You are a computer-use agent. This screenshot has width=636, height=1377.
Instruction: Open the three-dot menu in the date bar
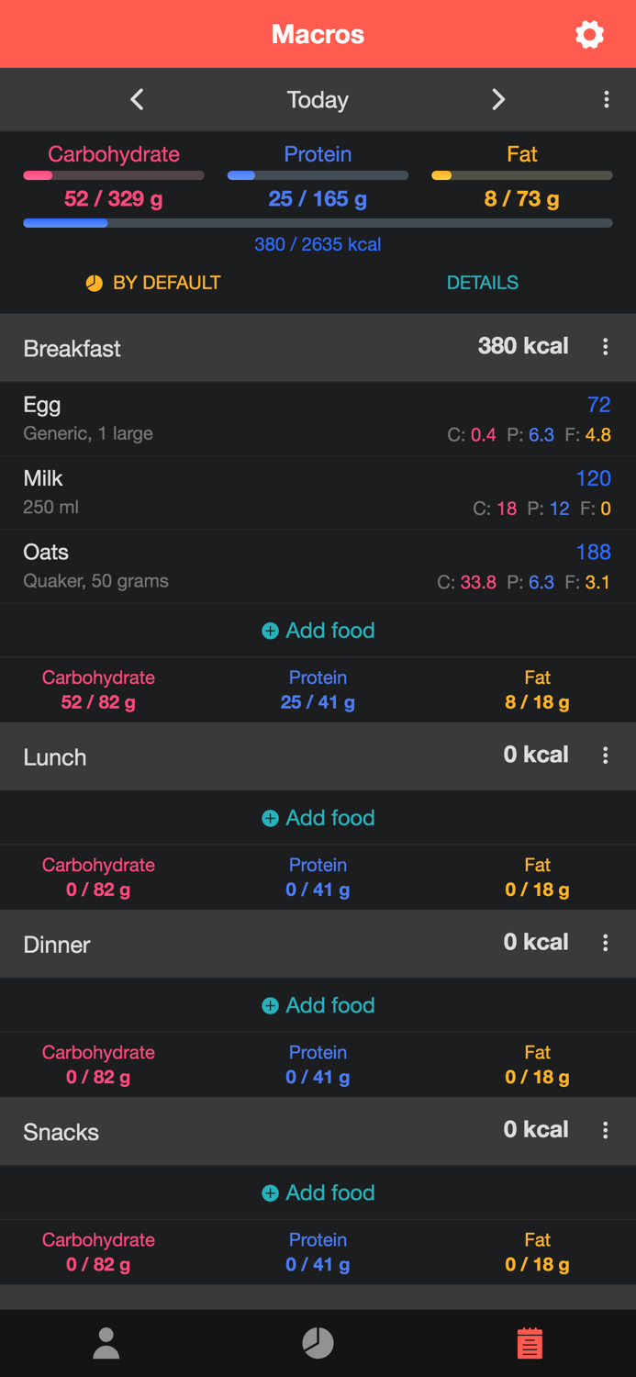pos(607,99)
